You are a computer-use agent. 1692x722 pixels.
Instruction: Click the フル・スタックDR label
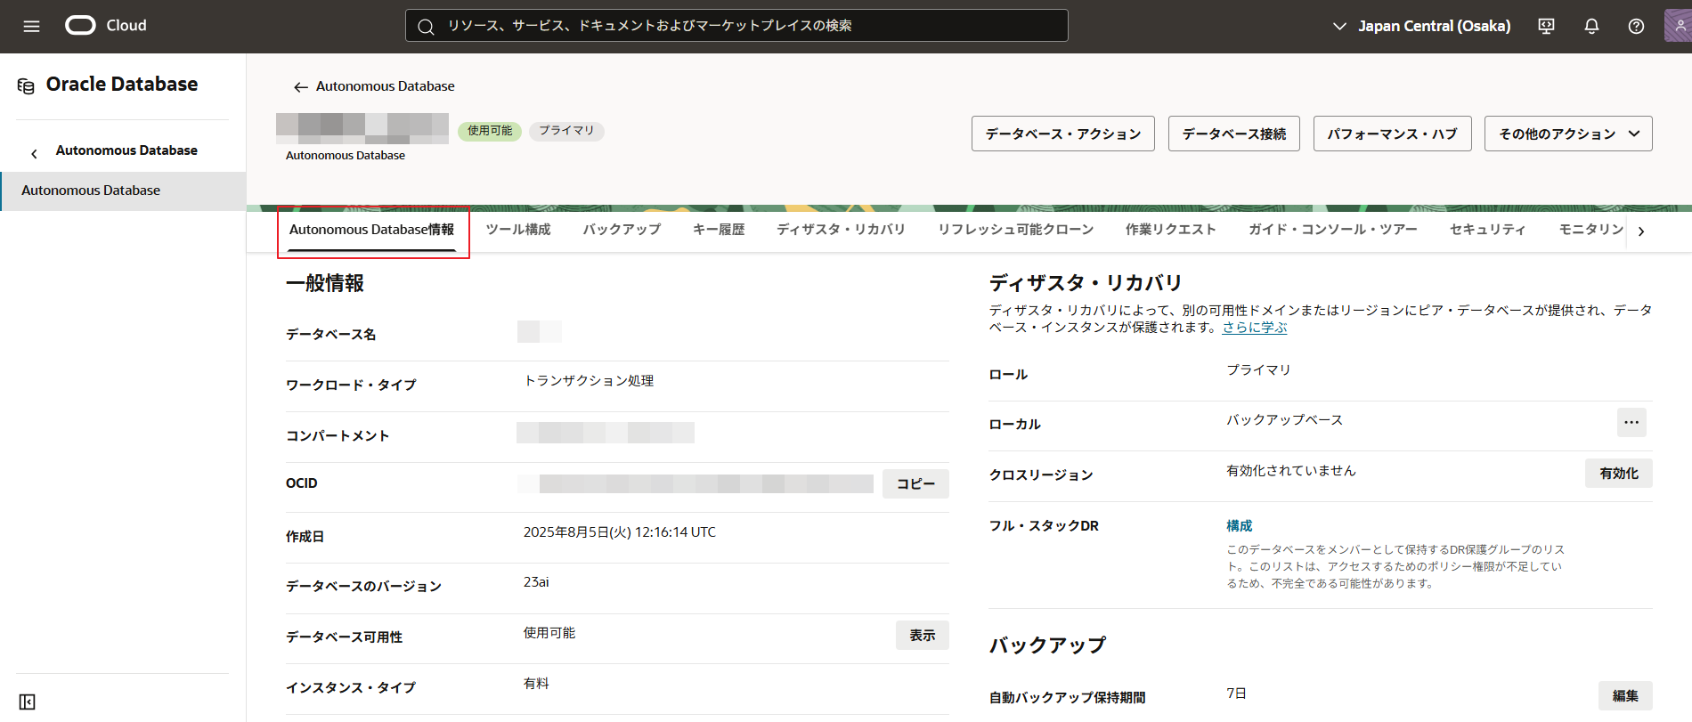(x=1044, y=526)
